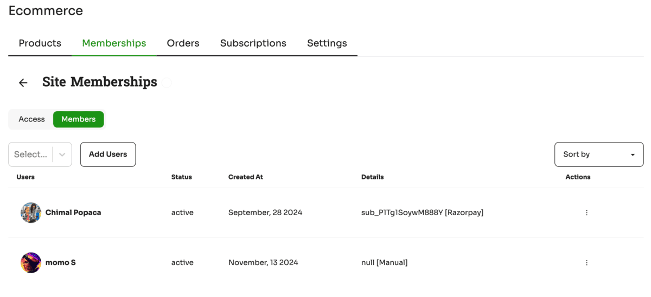
Task: Click the chevron in the Select box
Action: tap(62, 154)
